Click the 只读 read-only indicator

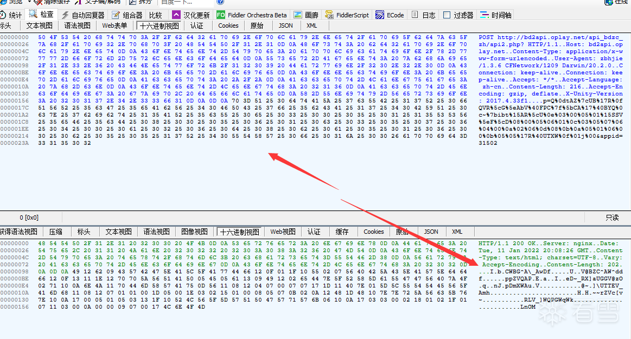tap(612, 218)
